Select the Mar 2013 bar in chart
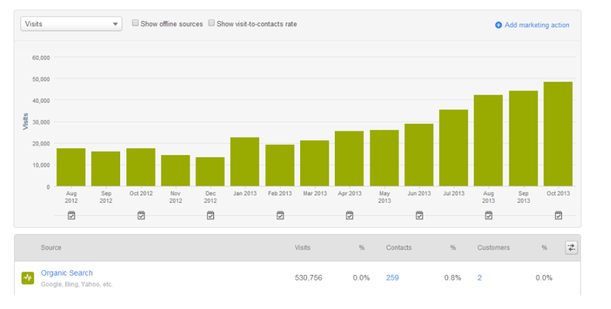The width and height of the screenshot is (611, 309). pyautogui.click(x=315, y=163)
